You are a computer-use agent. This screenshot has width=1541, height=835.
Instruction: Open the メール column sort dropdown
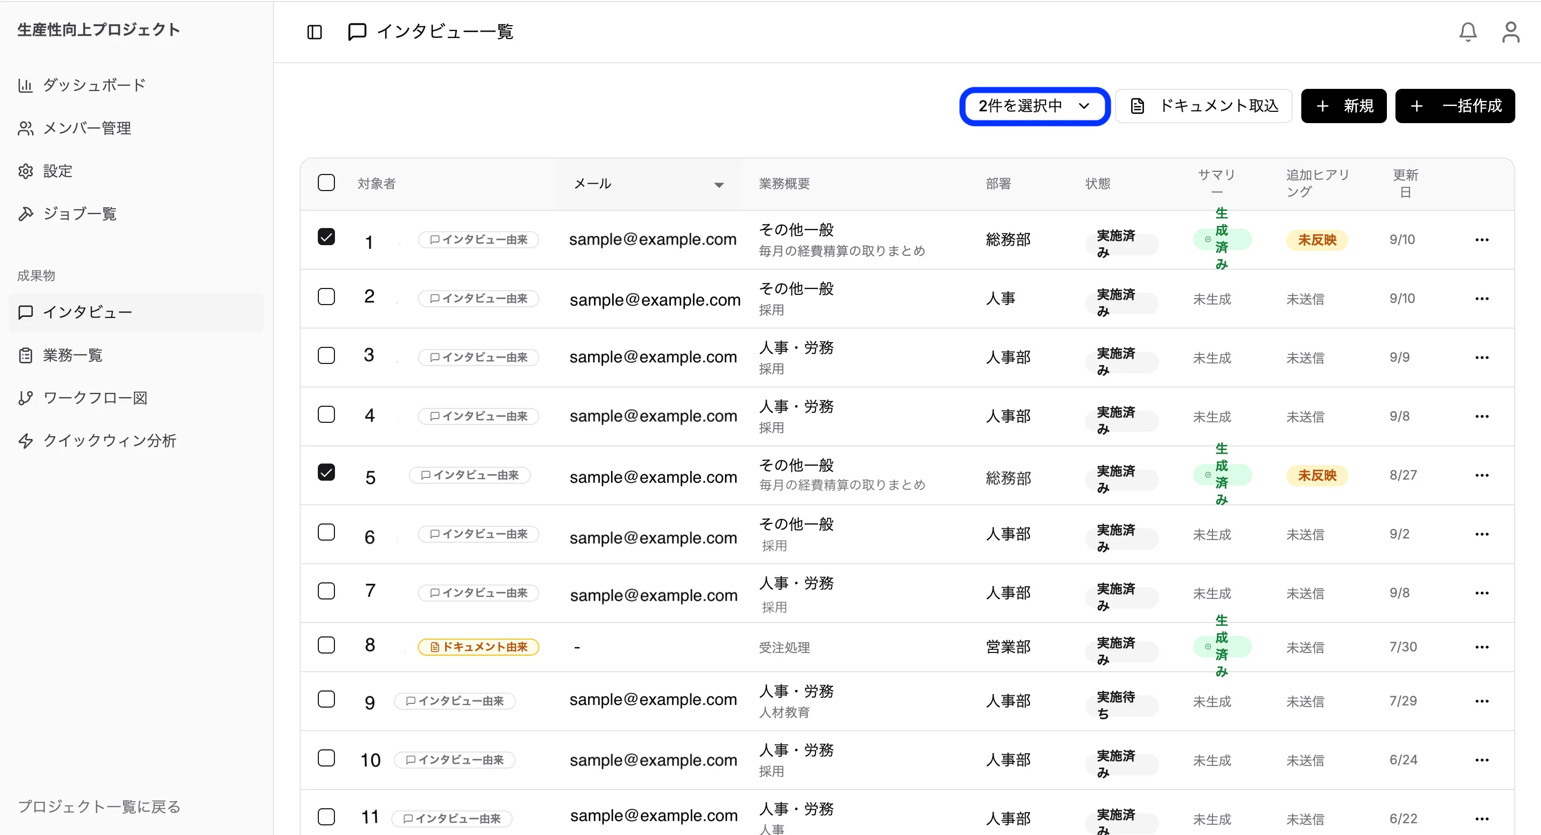719,184
